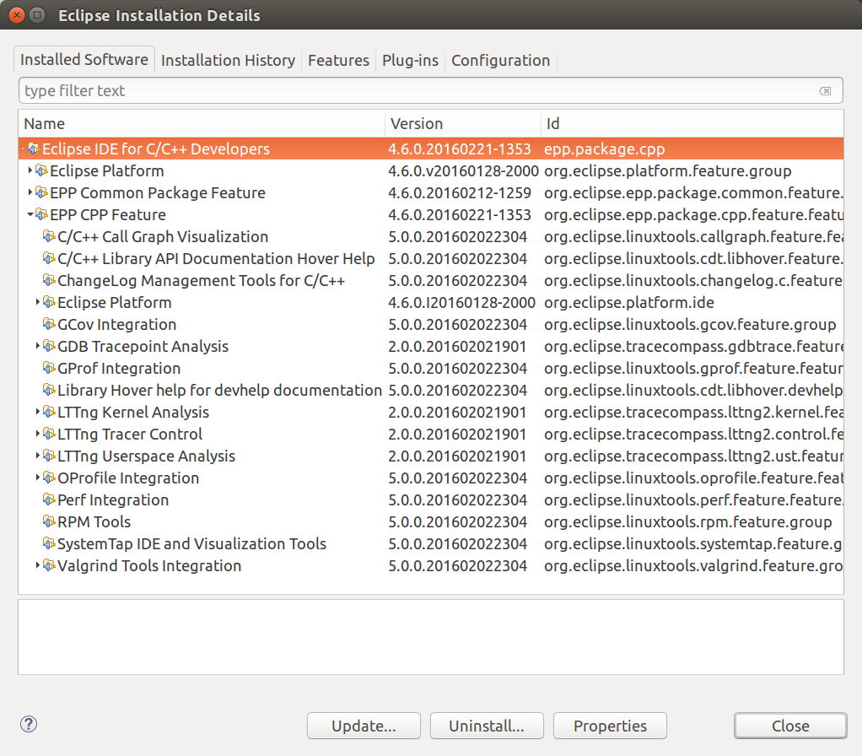Click version 4.6.0.20160212-1259 of EPP Common Package
The height and width of the screenshot is (756, 862).
[x=460, y=193]
